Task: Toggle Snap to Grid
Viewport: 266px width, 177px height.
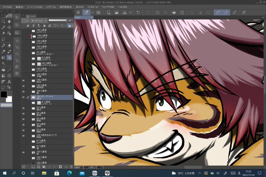Action: (x=234, y=13)
